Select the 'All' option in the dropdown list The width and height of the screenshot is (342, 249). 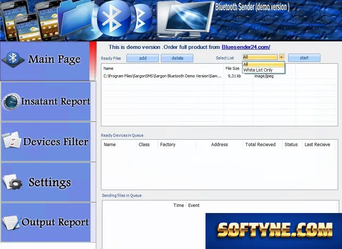pyautogui.click(x=263, y=64)
